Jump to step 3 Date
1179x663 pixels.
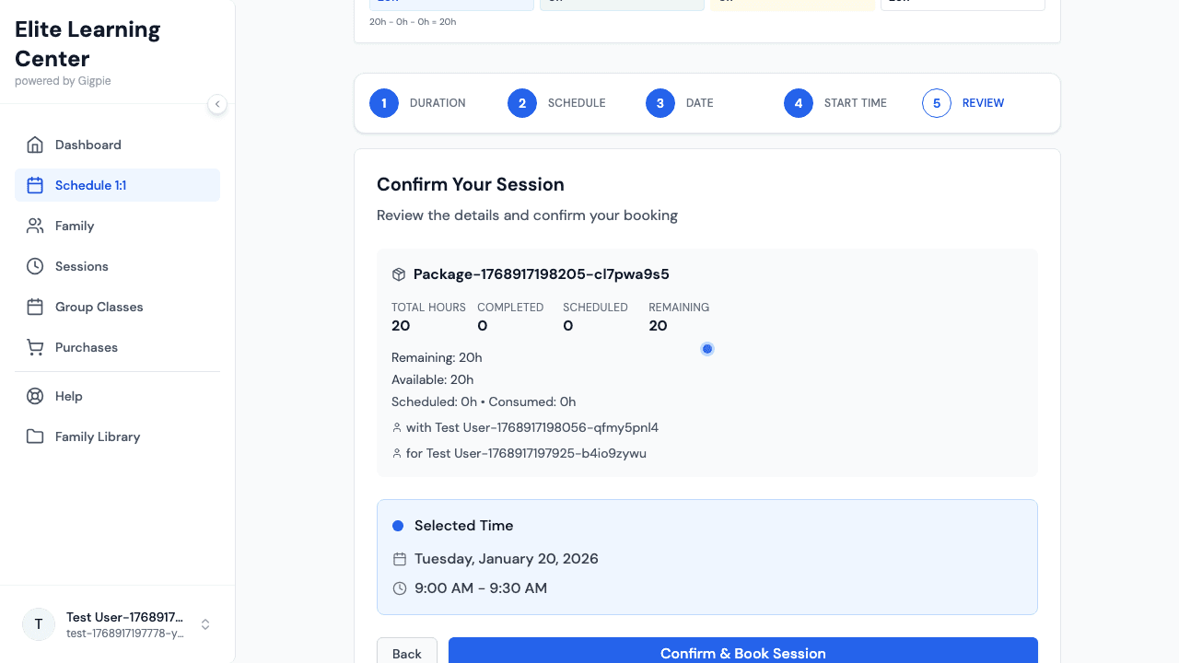[660, 103]
